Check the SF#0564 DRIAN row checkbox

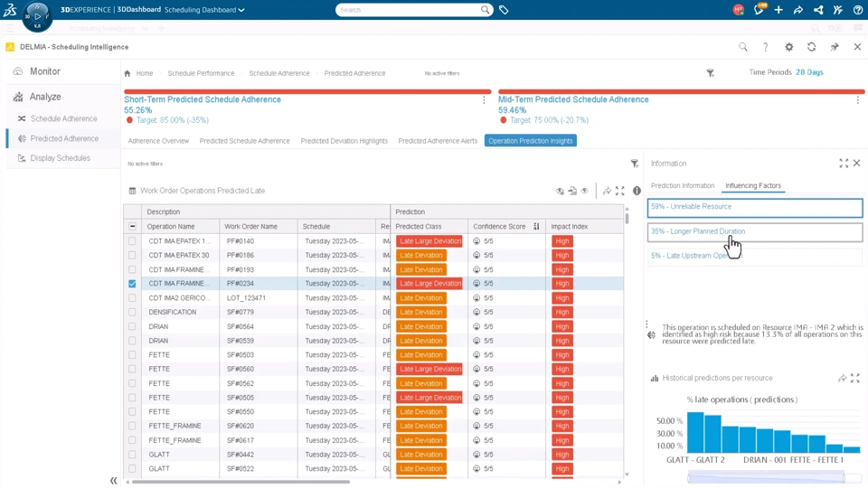coord(132,326)
